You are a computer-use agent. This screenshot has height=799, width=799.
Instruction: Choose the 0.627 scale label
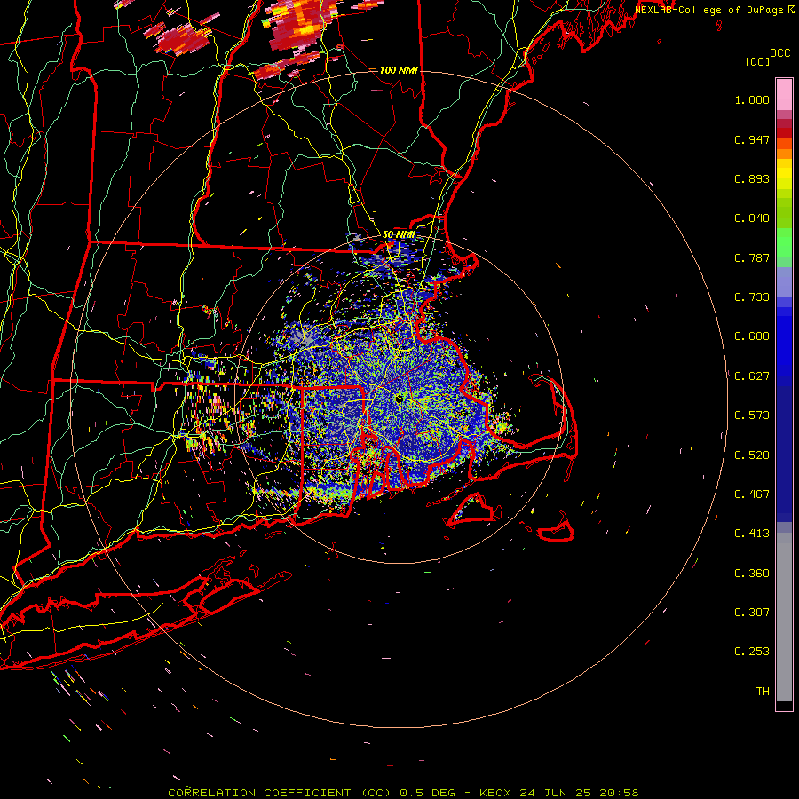(x=752, y=376)
